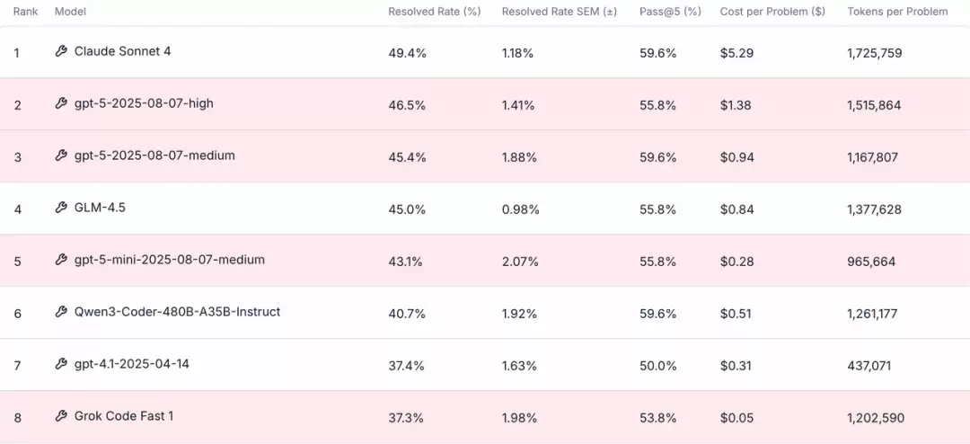Click the Resolved Rate SEM column header
The height and width of the screenshot is (444, 970).
pyautogui.click(x=559, y=12)
